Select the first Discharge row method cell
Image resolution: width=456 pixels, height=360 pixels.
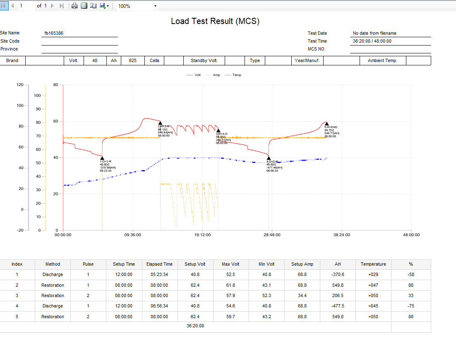53,274
